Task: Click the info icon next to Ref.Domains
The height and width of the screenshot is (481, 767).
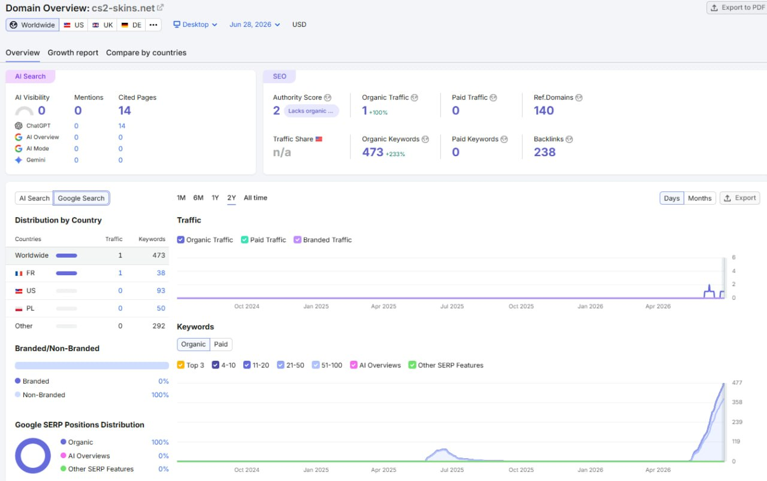Action: (579, 98)
